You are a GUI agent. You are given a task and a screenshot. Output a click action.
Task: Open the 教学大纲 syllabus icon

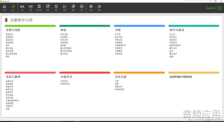[39, 8]
